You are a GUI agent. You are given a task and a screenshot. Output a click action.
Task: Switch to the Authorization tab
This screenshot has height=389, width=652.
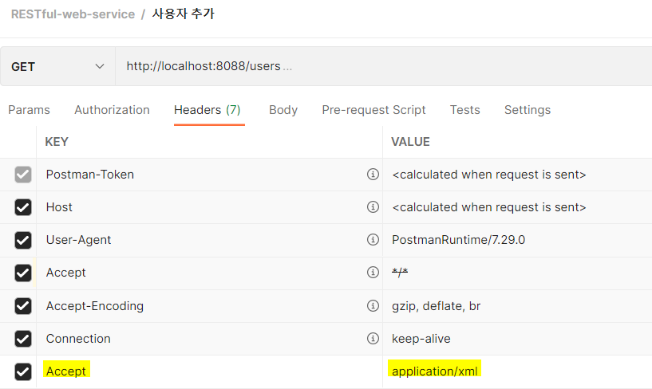pyautogui.click(x=112, y=110)
